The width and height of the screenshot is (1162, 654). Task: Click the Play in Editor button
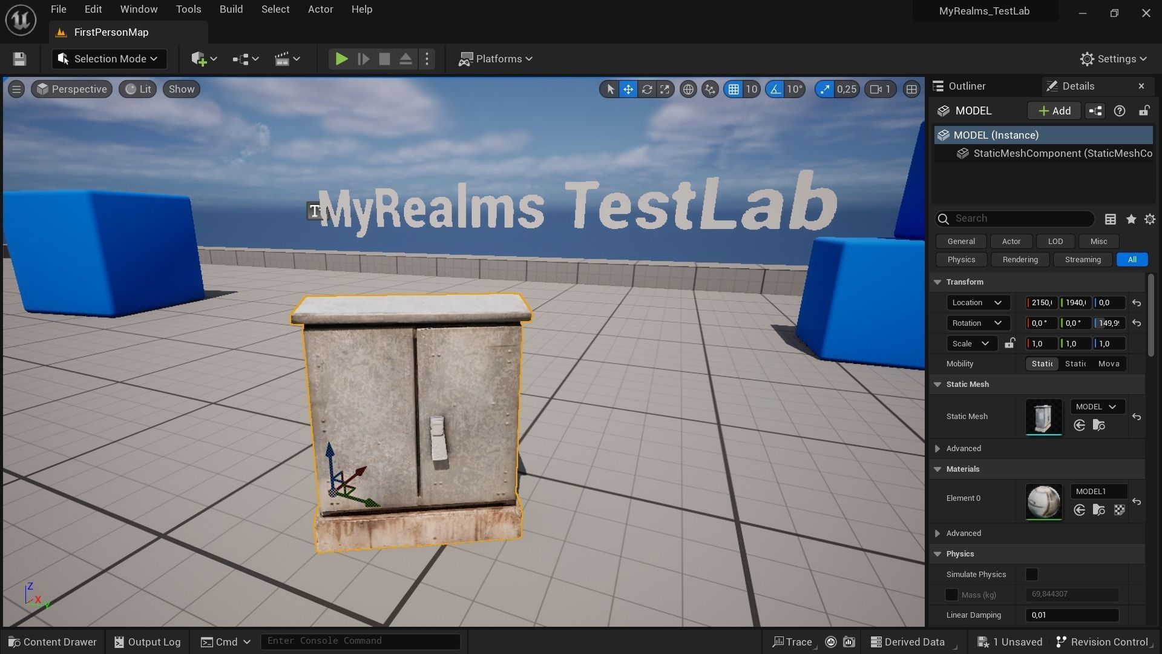[341, 59]
